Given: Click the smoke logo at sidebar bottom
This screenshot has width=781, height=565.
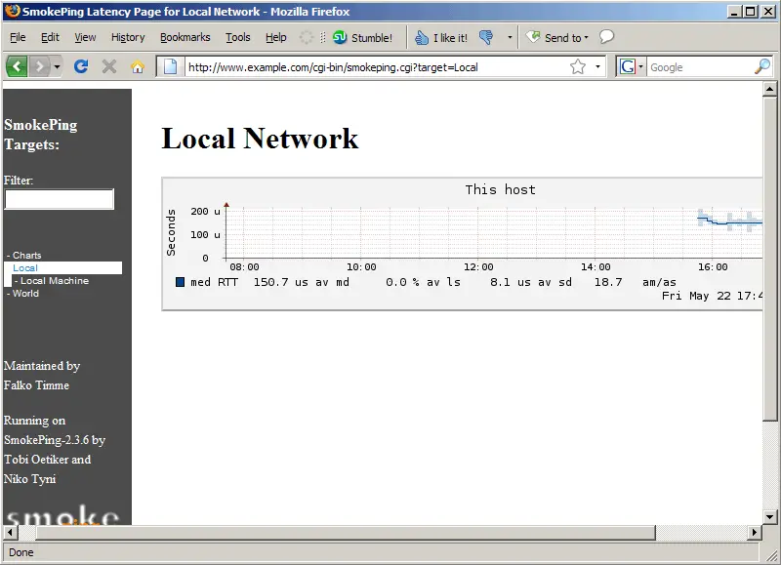Looking at the screenshot, I should pyautogui.click(x=62, y=515).
